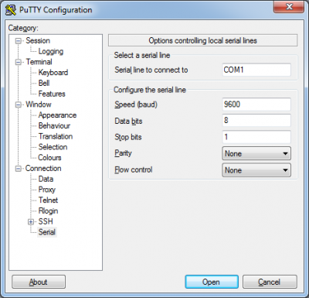
Task: Select Logging category
Action: [51, 51]
